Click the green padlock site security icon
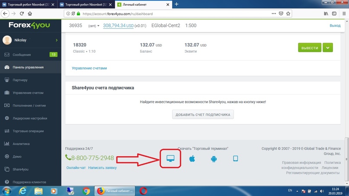This screenshot has height=196, width=349. pyautogui.click(x=78, y=13)
